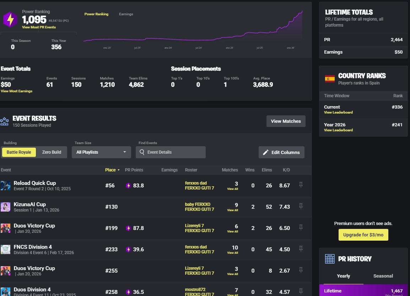Pin the Duos Division 4 row
The image size is (410, 296).
point(301,291)
